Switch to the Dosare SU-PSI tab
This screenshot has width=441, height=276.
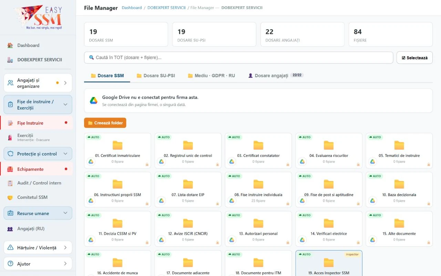(156, 76)
